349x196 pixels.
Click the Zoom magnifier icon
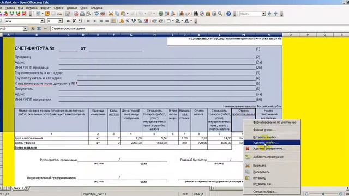[x=220, y=14]
